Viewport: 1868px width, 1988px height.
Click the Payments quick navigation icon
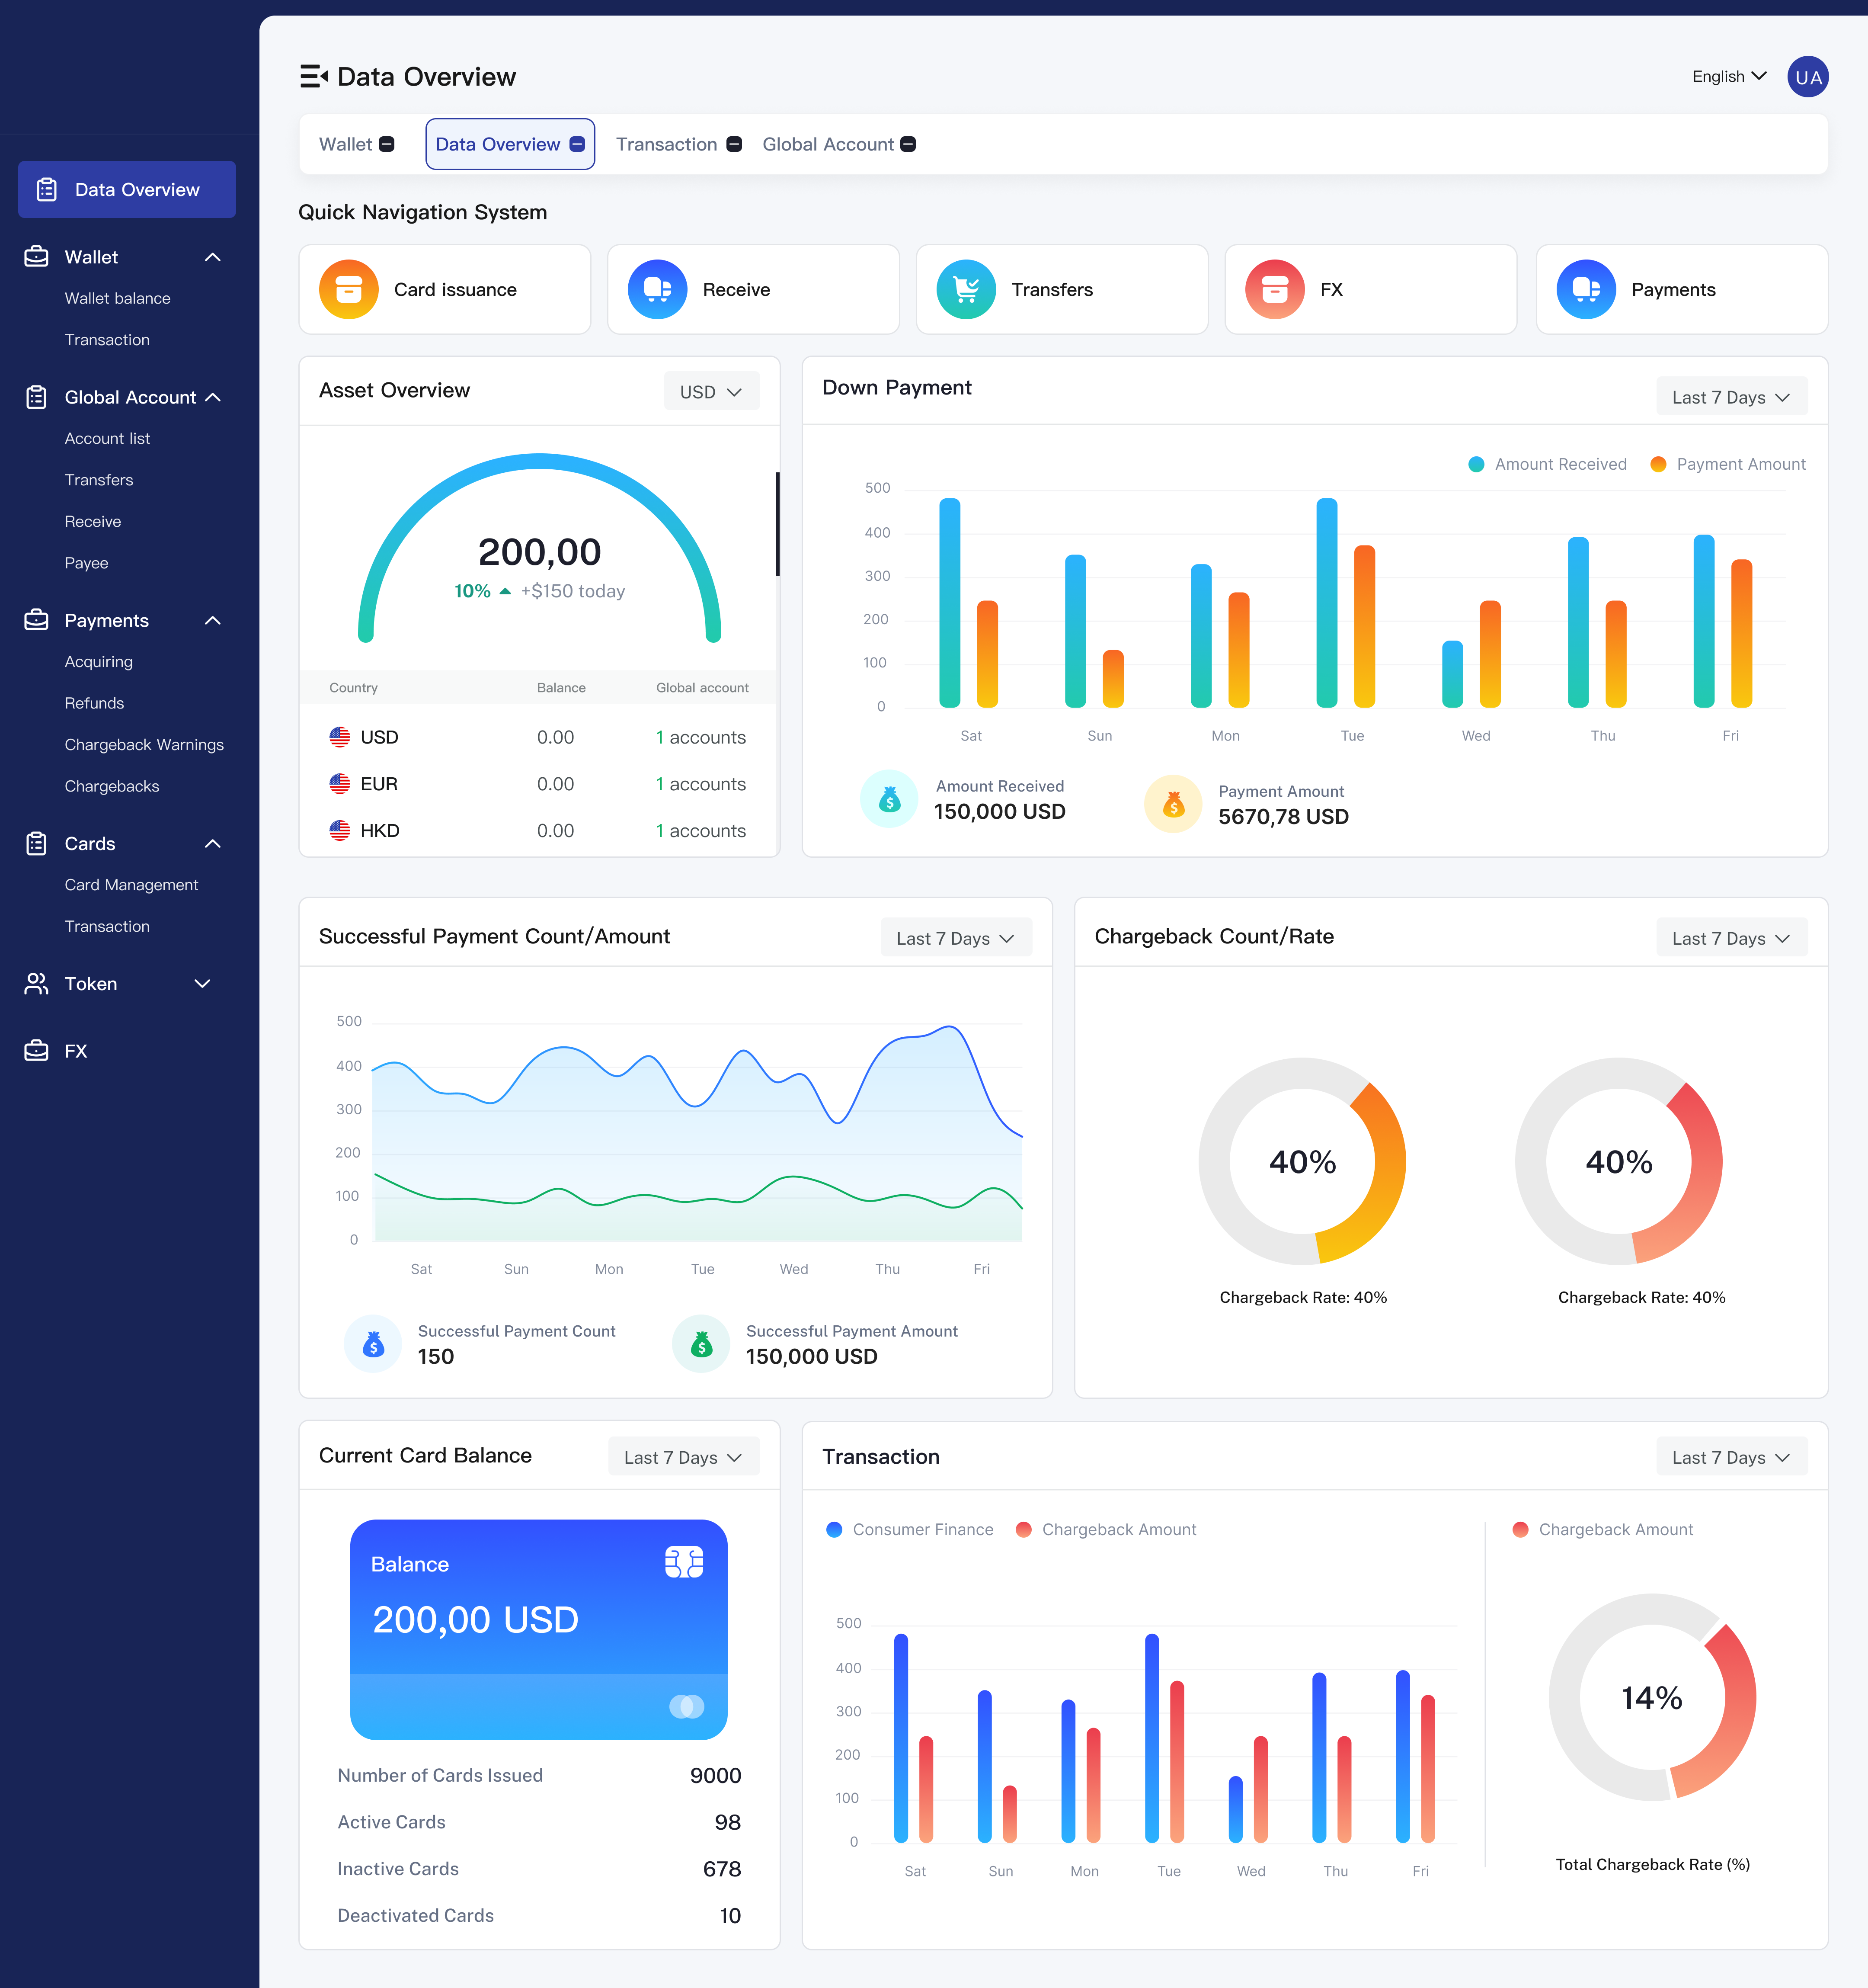(x=1585, y=289)
